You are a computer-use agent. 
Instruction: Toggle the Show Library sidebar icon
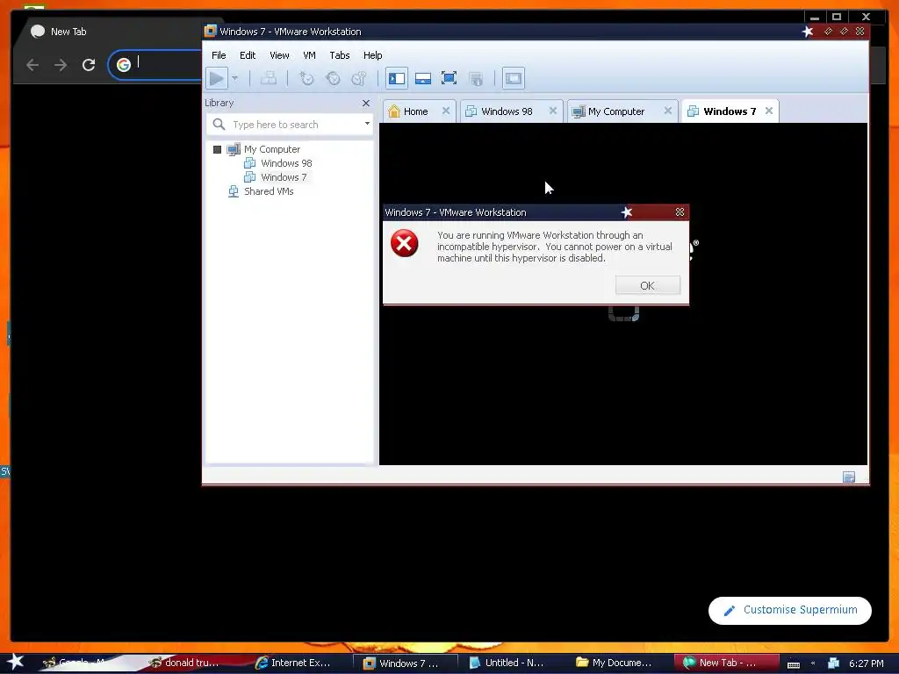coord(397,78)
